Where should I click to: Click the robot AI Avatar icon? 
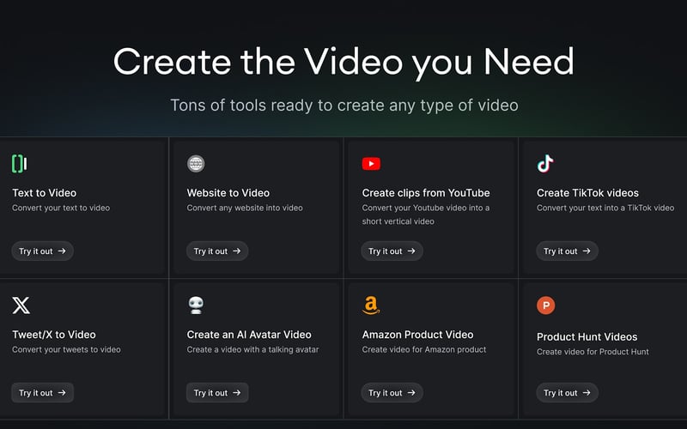tap(196, 305)
